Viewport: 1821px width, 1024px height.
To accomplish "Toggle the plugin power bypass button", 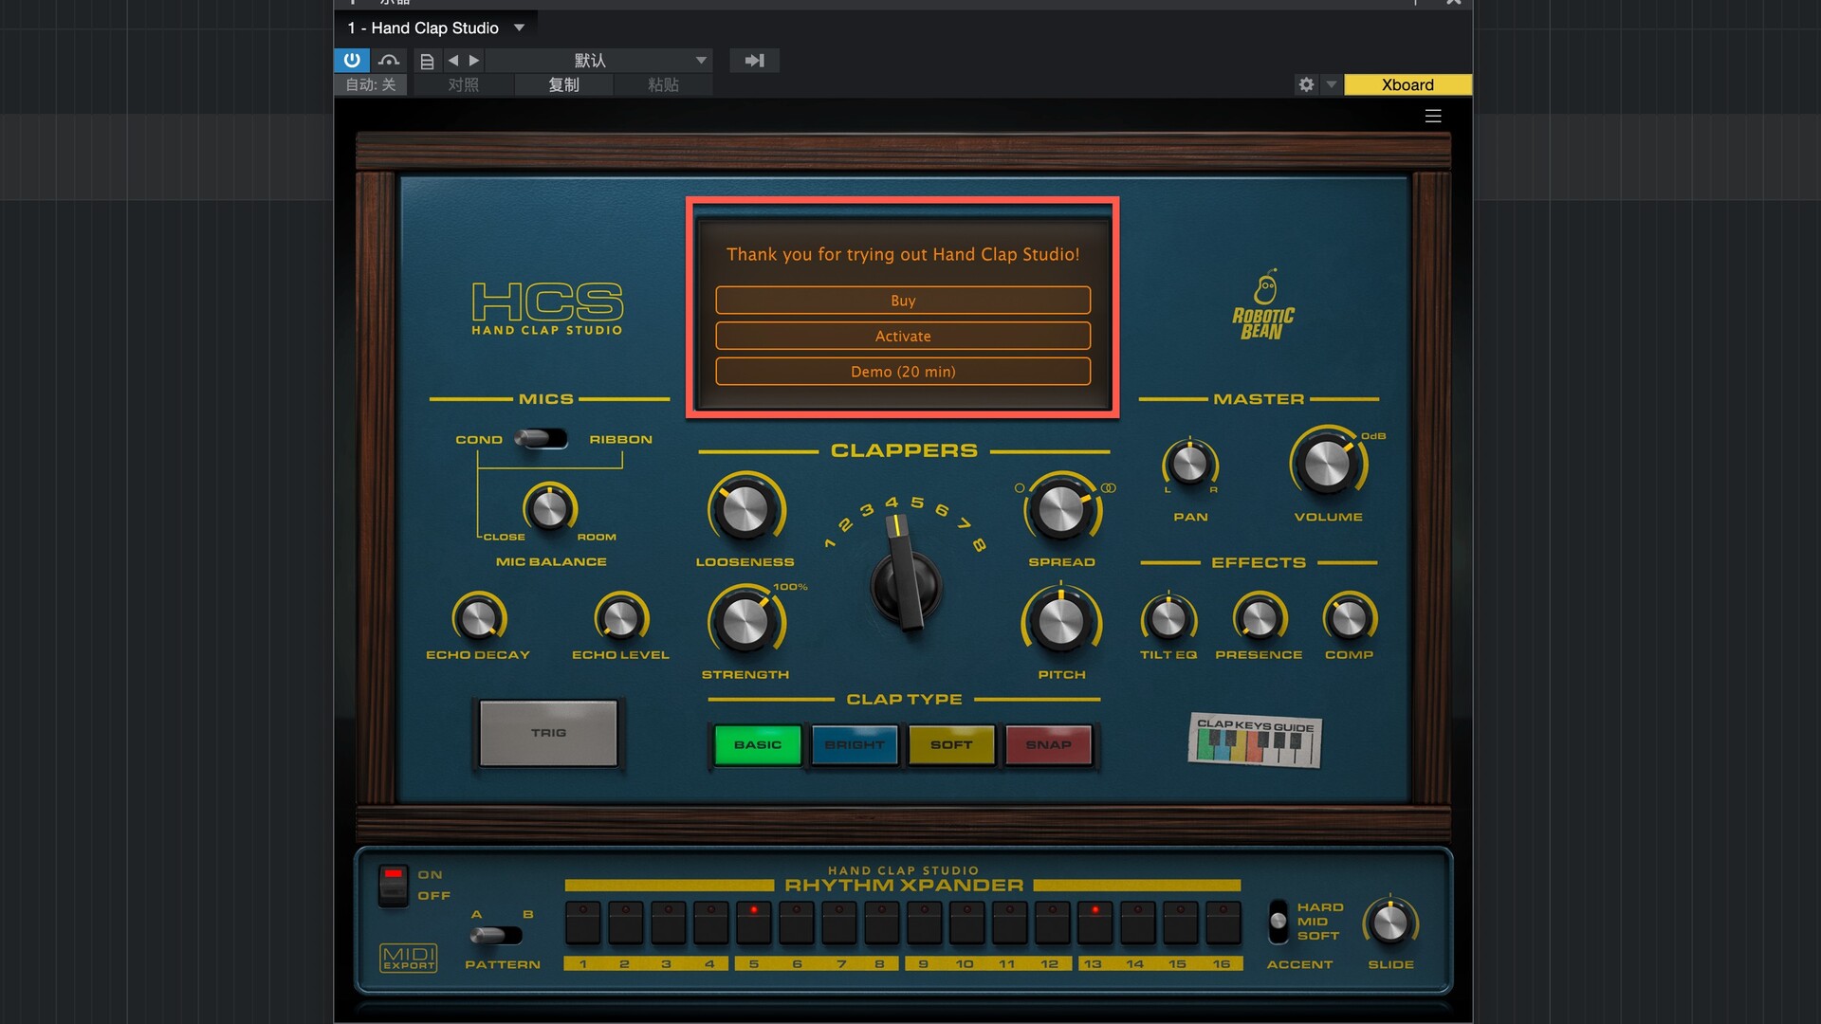I will tap(352, 60).
